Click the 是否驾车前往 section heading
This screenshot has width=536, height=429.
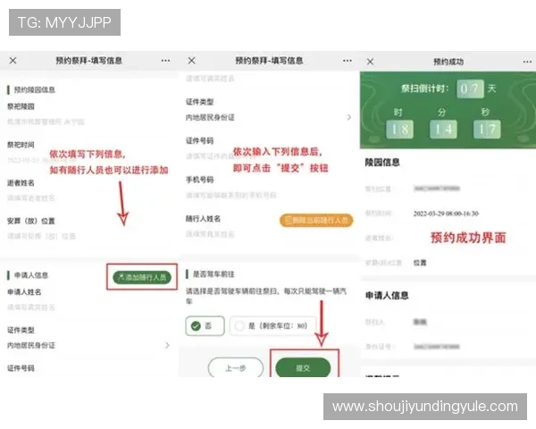coord(214,274)
